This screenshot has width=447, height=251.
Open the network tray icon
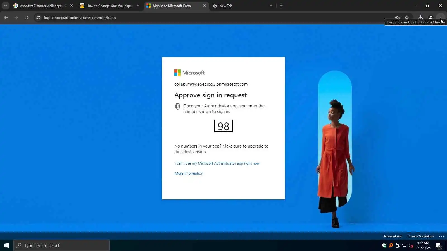click(x=404, y=245)
